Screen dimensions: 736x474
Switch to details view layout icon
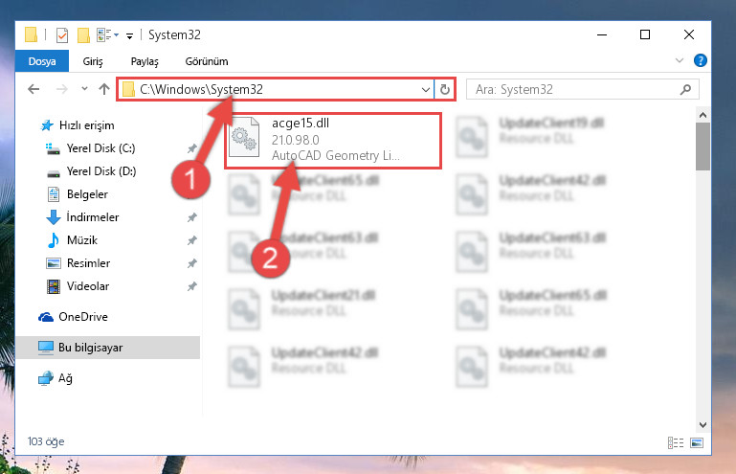click(x=676, y=442)
